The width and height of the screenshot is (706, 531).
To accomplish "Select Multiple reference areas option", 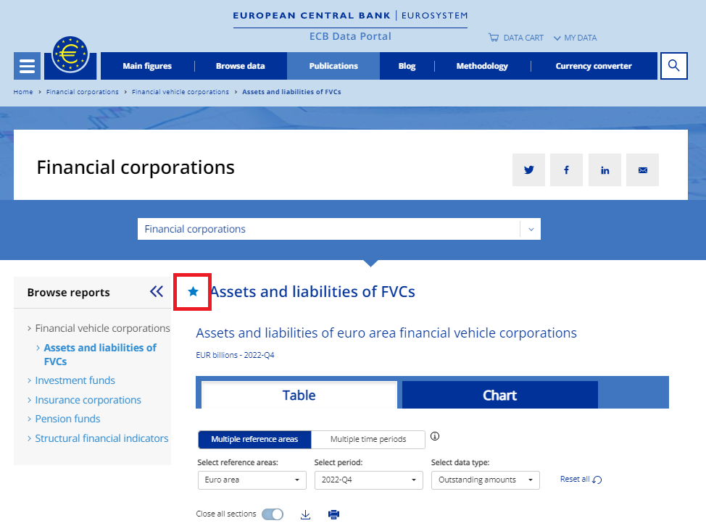I will point(254,439).
